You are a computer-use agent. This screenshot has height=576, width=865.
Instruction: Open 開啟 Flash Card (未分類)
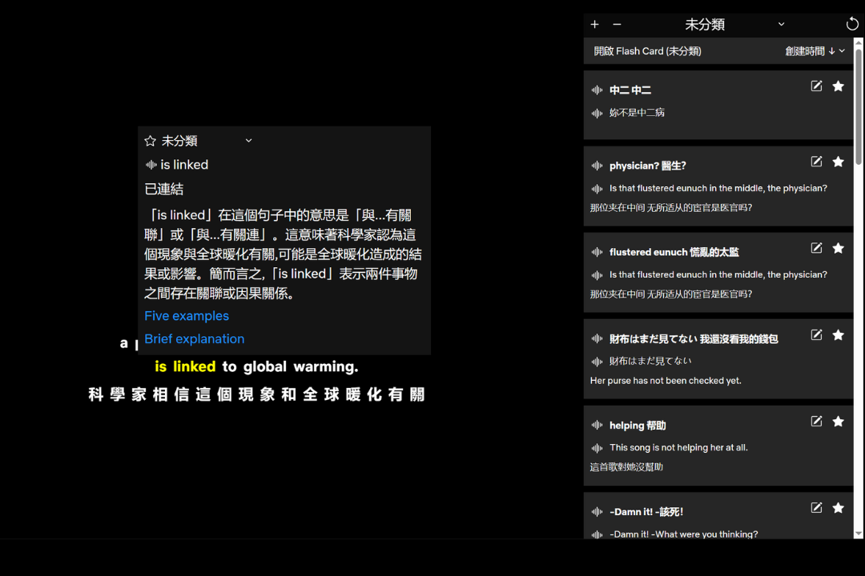coord(647,51)
